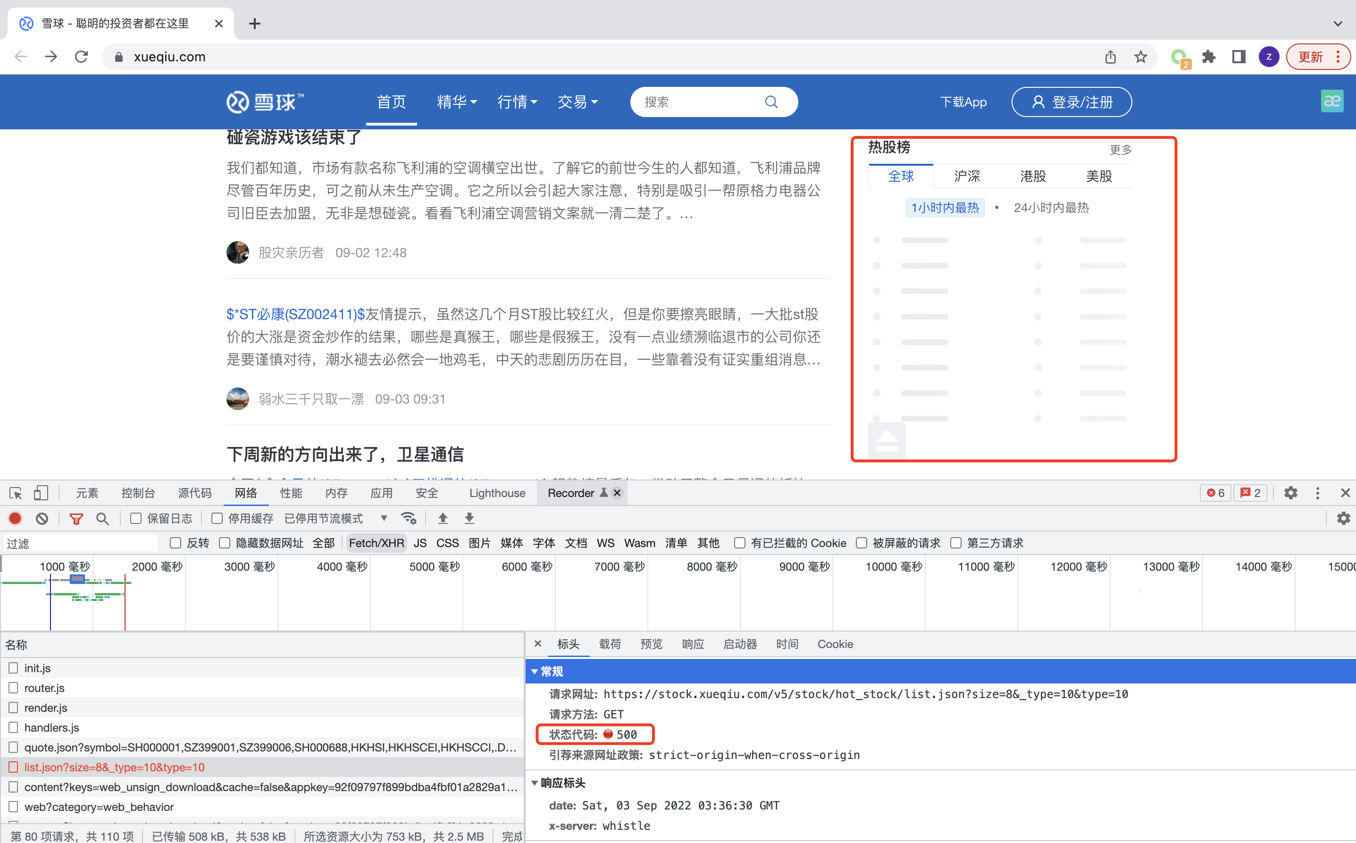Export HAR file with download arrow
Viewport: 1356px width, 843px height.
click(469, 519)
